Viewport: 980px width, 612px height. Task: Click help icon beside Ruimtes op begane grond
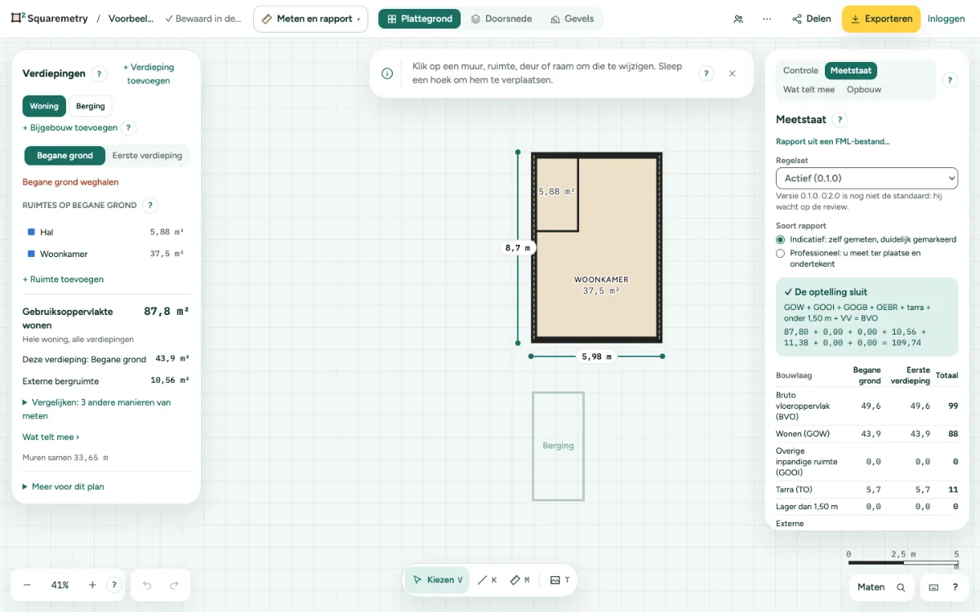150,206
